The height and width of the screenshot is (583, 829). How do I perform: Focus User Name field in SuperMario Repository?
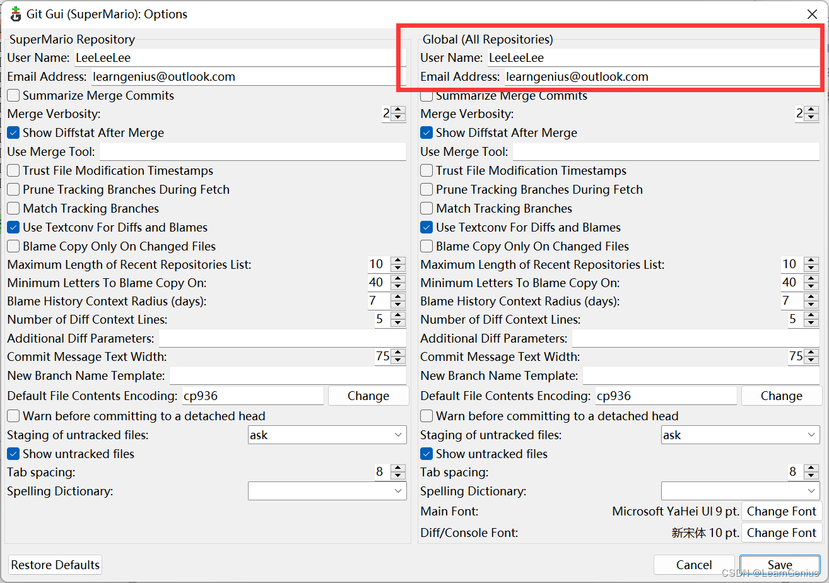240,58
